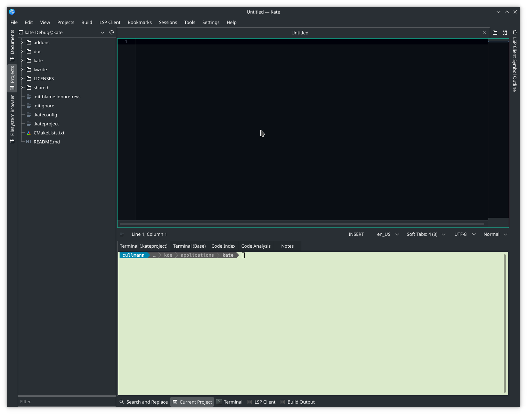Image resolution: width=527 pixels, height=414 pixels.
Task: Open the .kateproject file
Action: 46,124
